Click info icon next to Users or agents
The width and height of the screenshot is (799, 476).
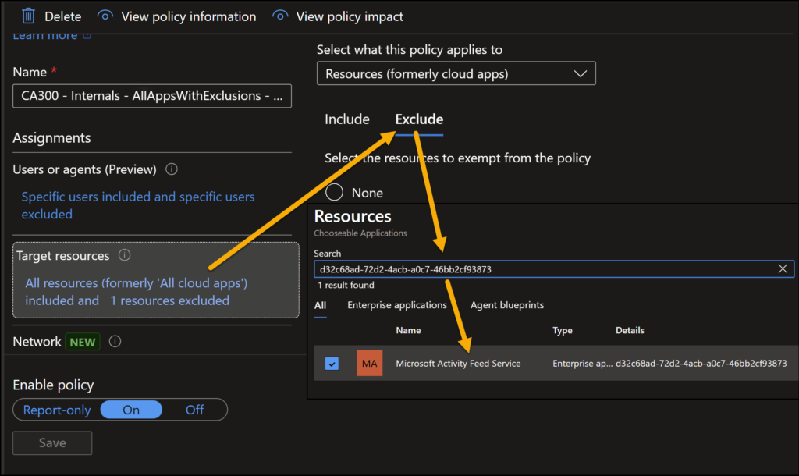pyautogui.click(x=172, y=169)
